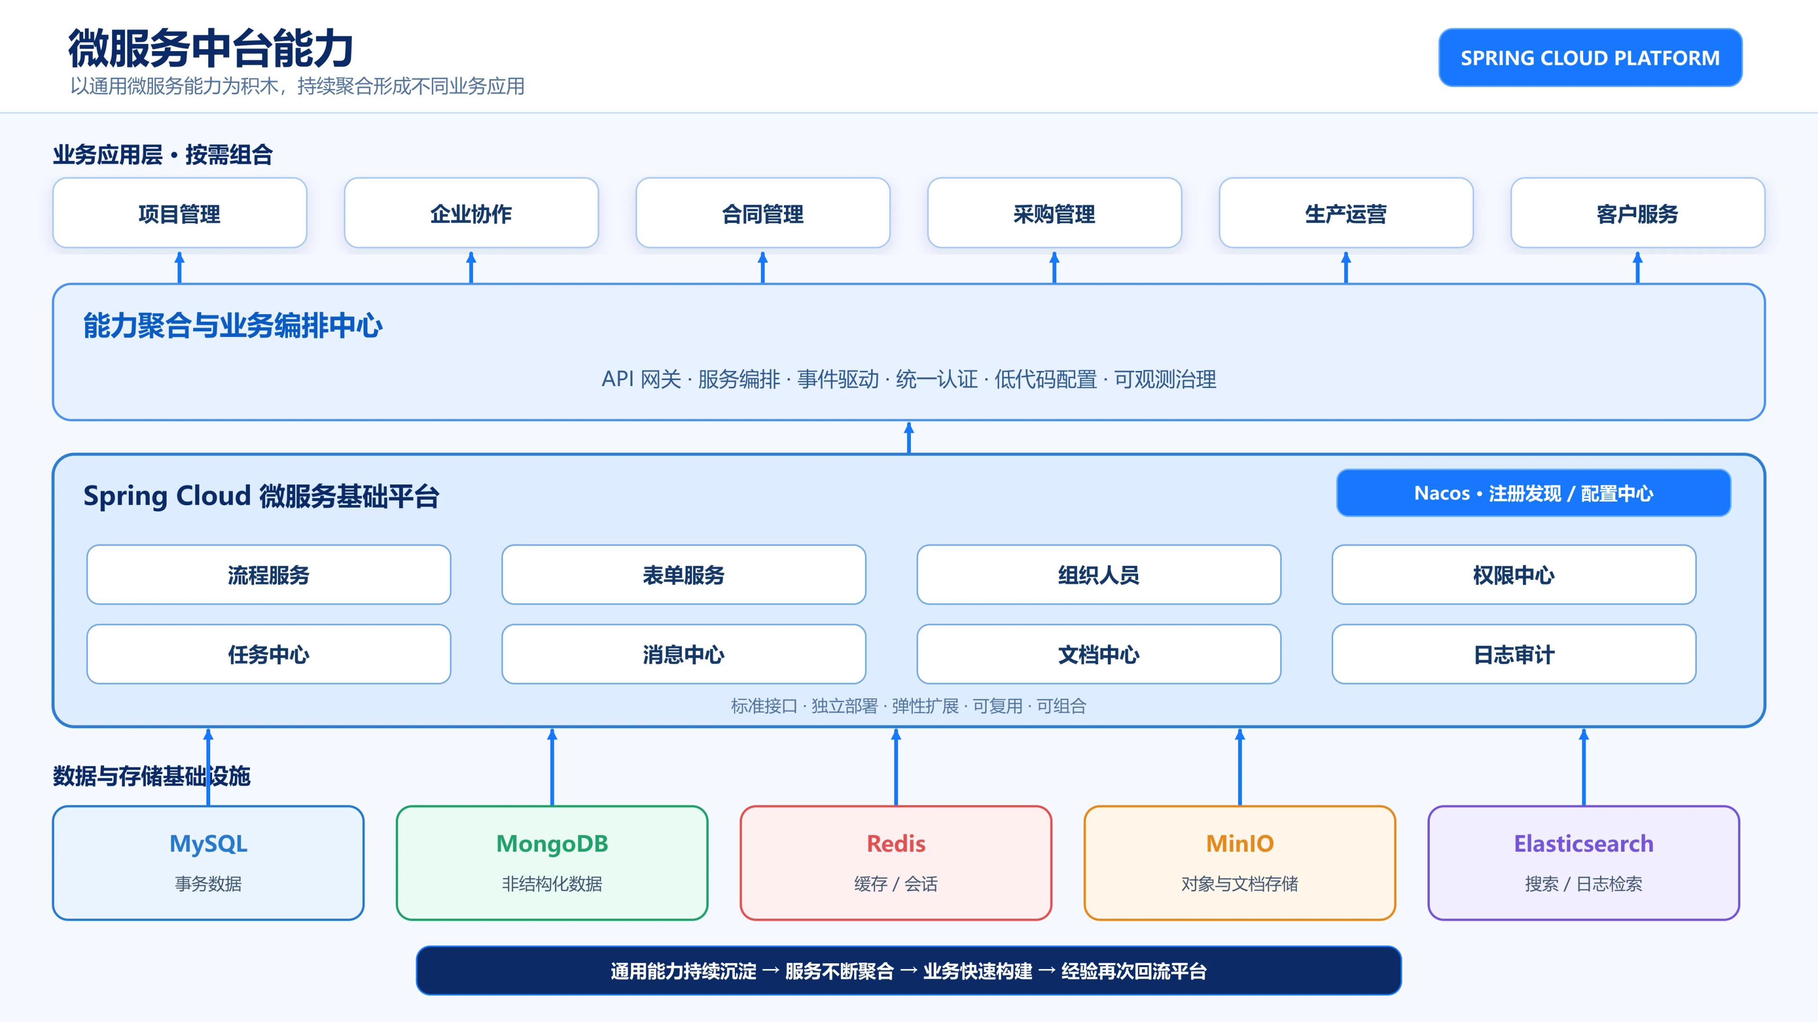Image resolution: width=1818 pixels, height=1022 pixels.
Task: Select the 流程服务 service box
Action: pos(269,575)
